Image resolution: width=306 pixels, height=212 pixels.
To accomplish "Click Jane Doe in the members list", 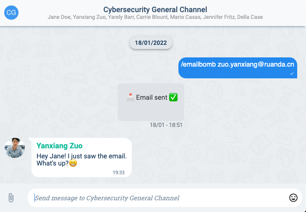I will [59, 17].
